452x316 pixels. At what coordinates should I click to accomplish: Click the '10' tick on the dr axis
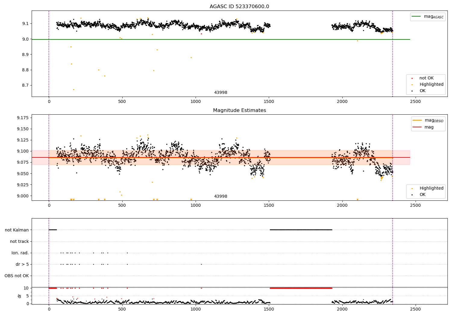click(x=26, y=288)
